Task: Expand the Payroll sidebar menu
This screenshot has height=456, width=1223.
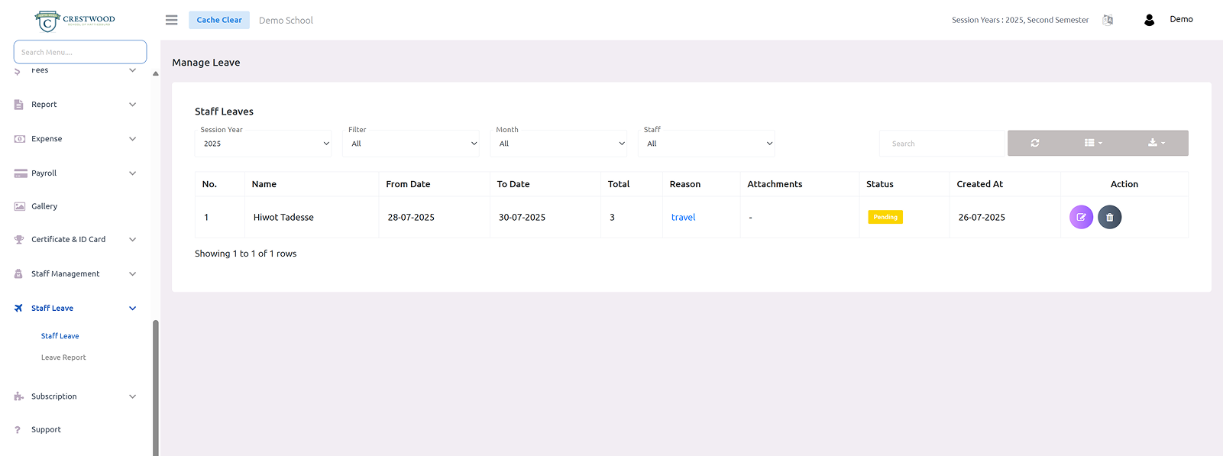Action: pos(75,173)
